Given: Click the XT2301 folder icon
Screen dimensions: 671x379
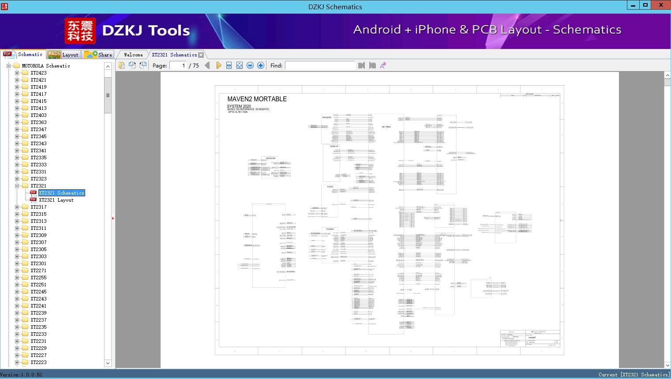Looking at the screenshot, I should 25,263.
